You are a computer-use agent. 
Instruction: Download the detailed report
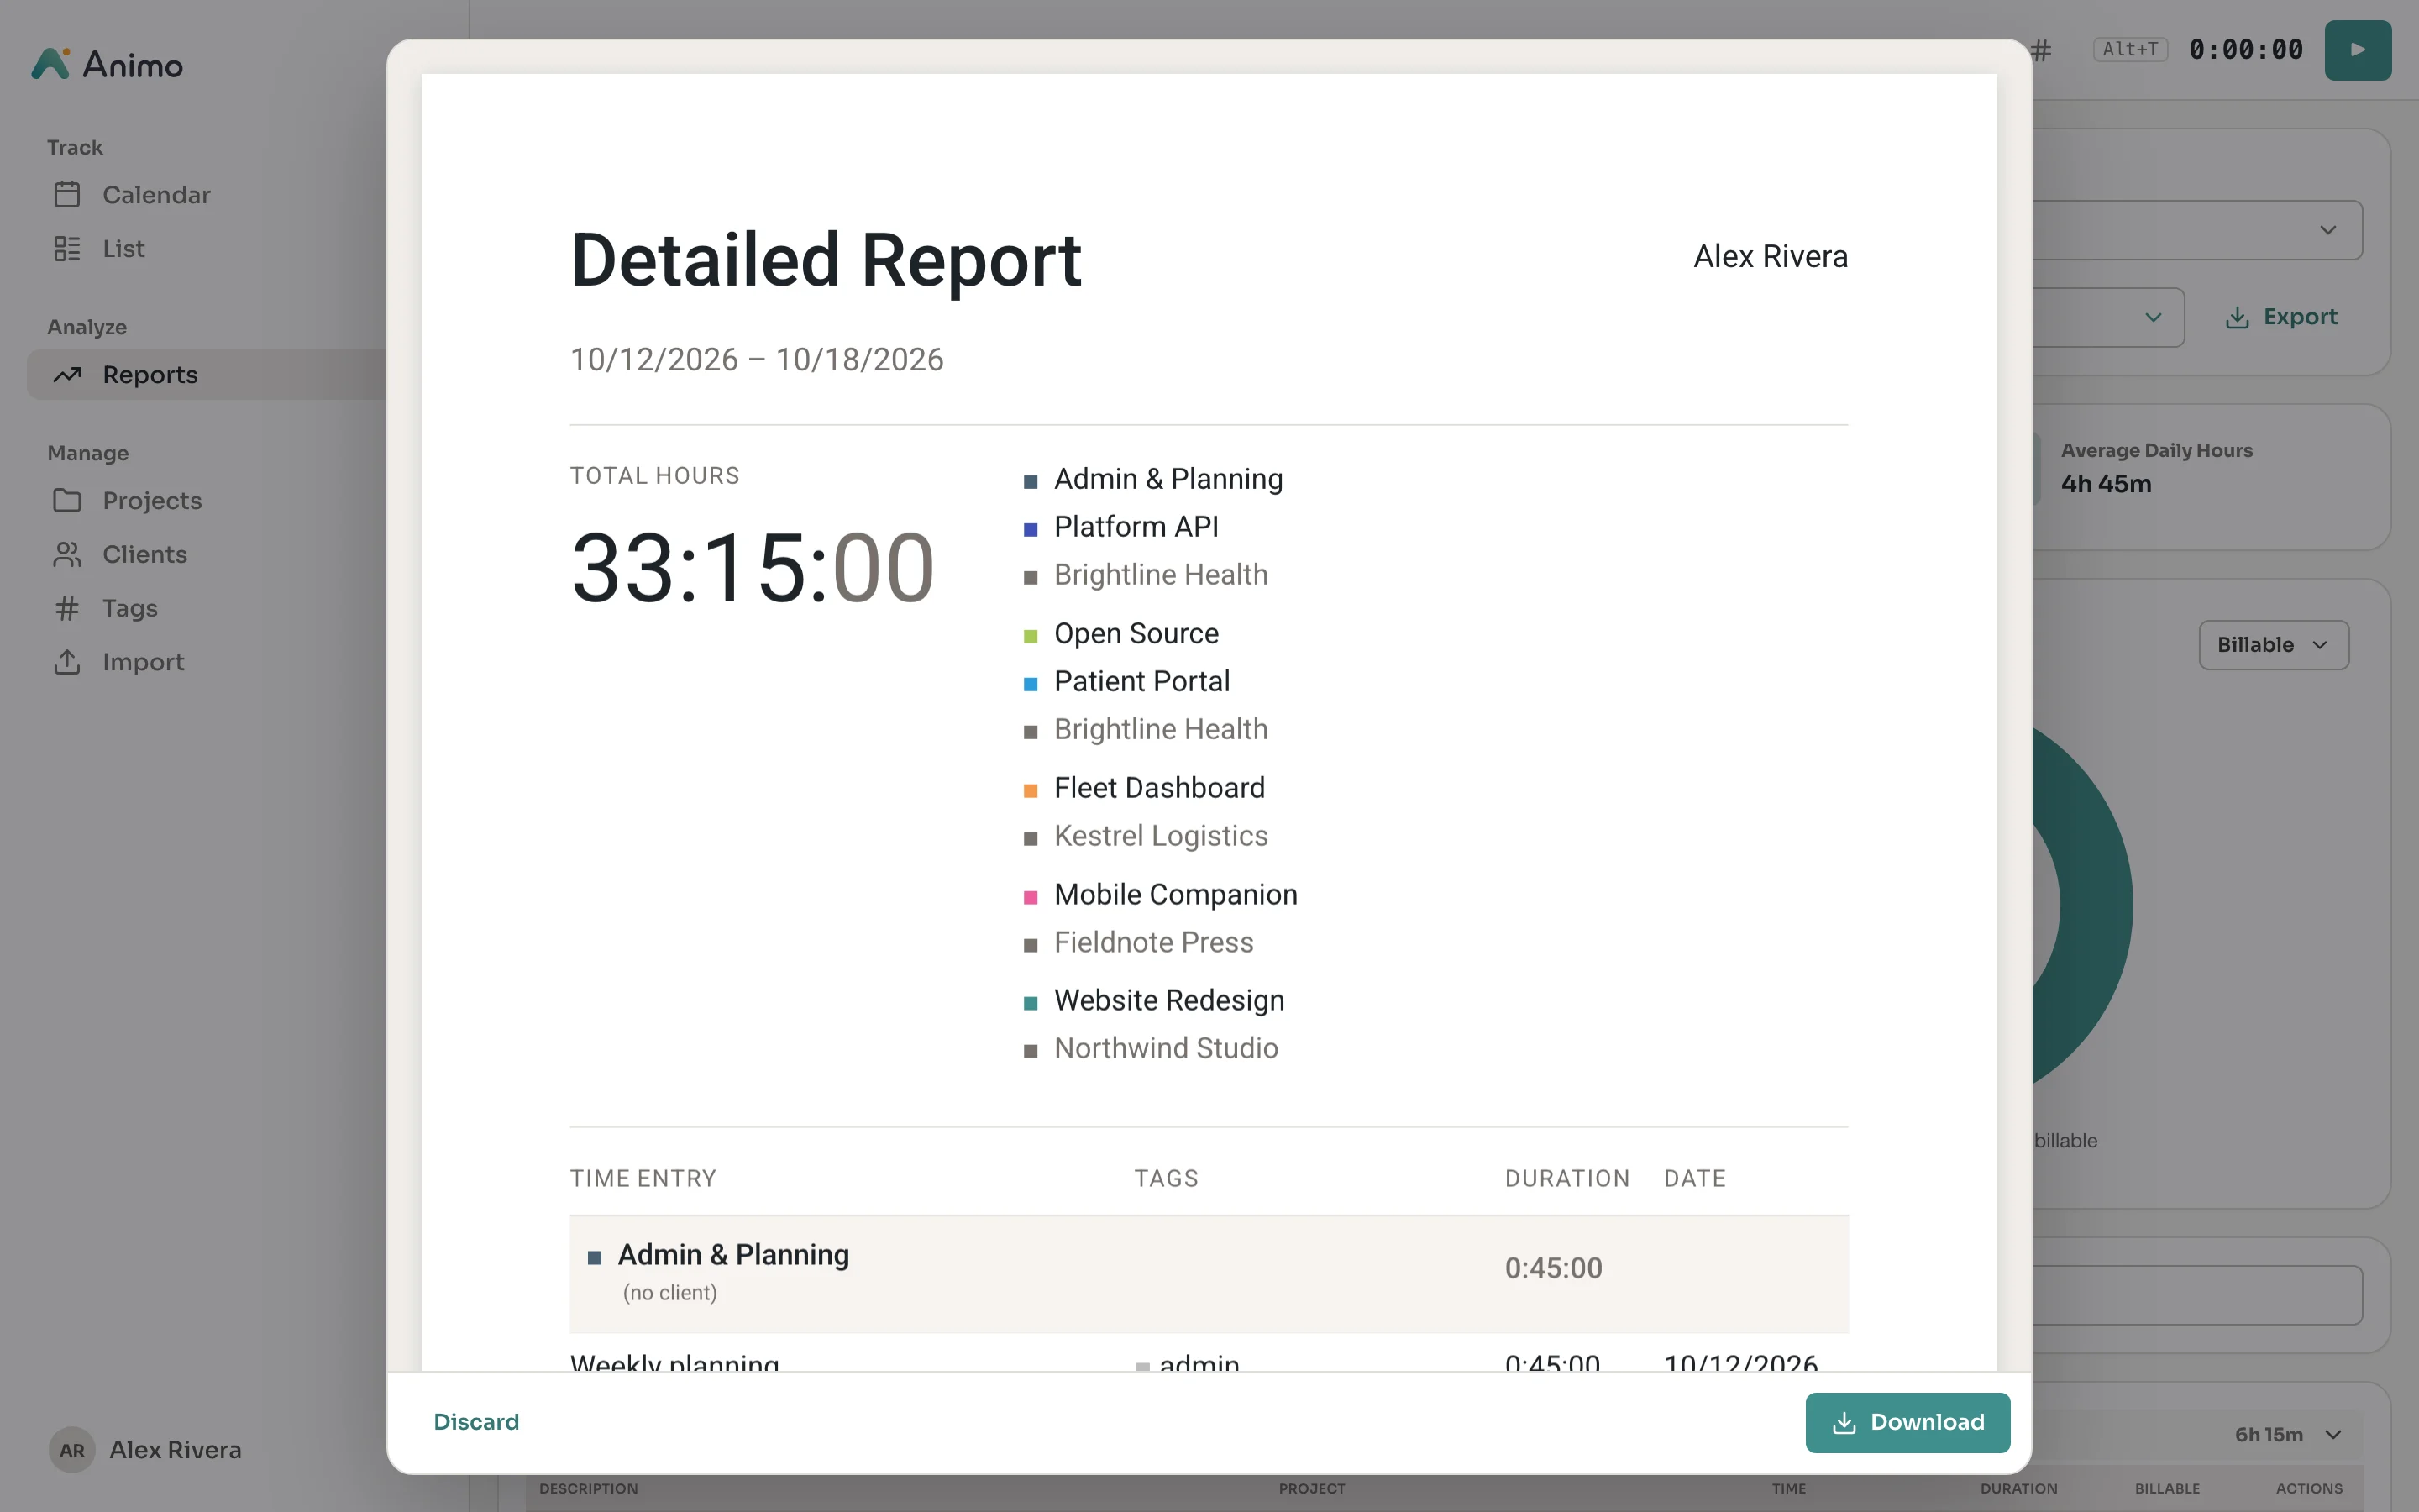[1907, 1422]
